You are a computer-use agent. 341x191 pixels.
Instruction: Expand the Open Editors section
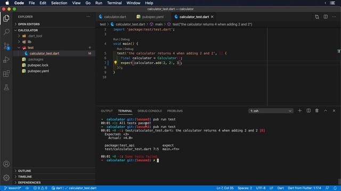click(x=29, y=24)
